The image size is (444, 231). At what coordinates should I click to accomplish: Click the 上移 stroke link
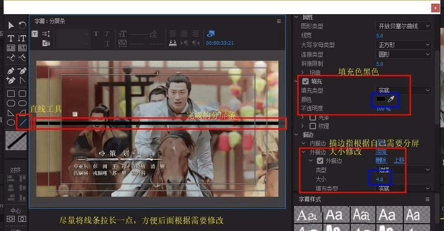(399, 160)
